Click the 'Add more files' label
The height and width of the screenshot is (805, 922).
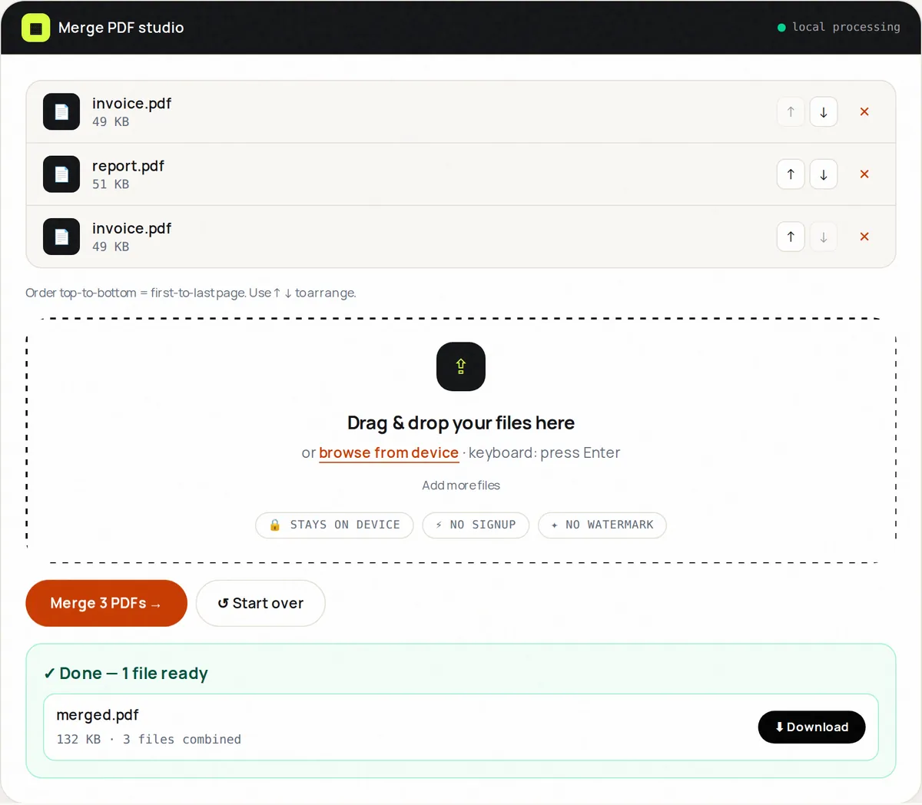(461, 485)
